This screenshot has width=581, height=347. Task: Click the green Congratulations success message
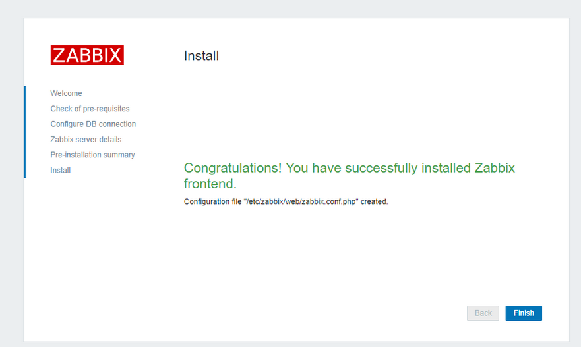click(349, 176)
